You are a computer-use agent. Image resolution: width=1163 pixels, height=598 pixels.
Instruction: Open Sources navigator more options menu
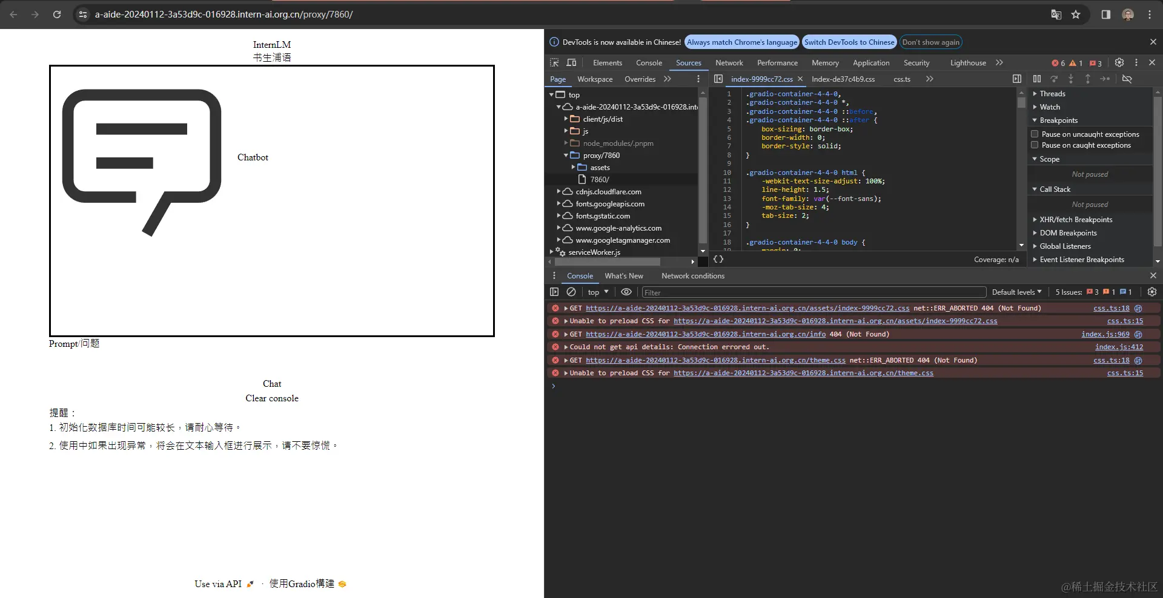698,79
